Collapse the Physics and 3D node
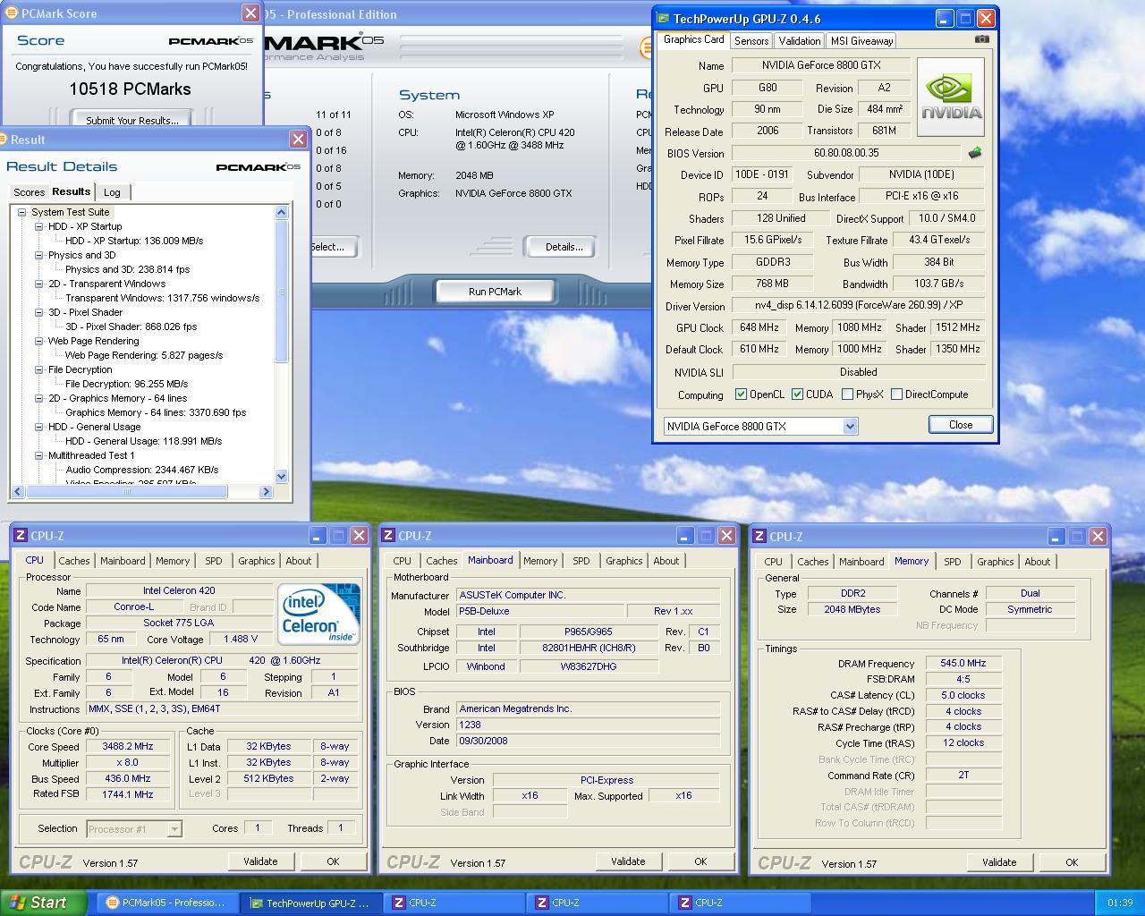Image resolution: width=1145 pixels, height=916 pixels. click(39, 255)
